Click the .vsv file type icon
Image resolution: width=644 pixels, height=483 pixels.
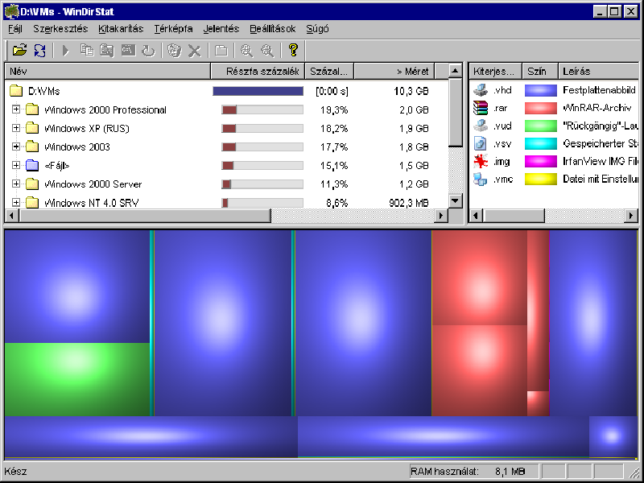point(480,143)
